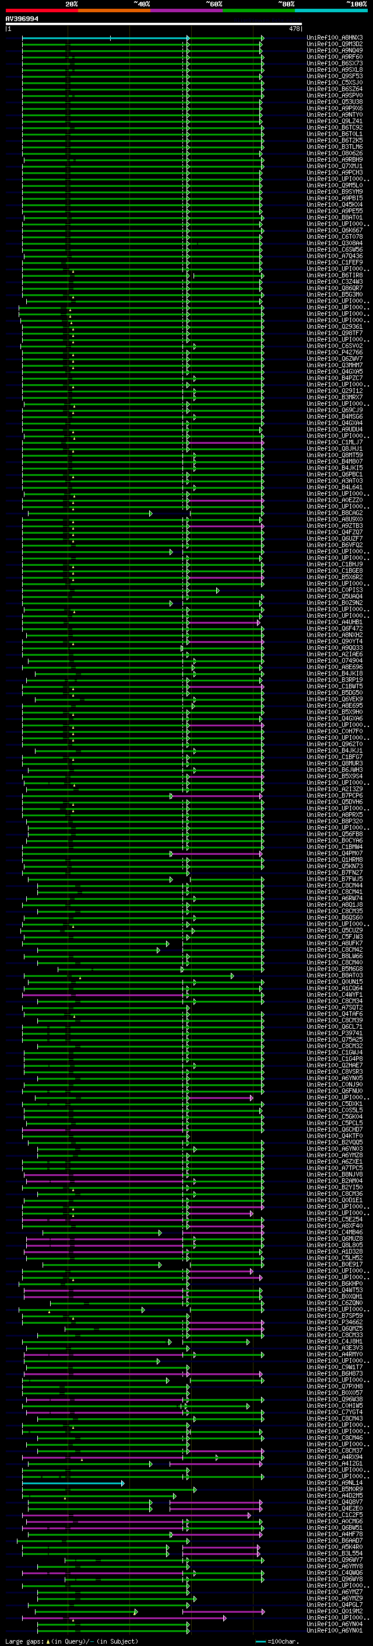Click hit name UniRef100_P34662
This screenshot has width=373, height=1646.
[x=335, y=1322]
